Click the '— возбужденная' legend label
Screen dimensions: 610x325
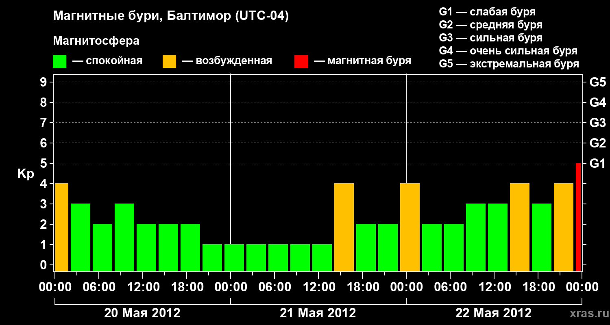pyautogui.click(x=227, y=61)
